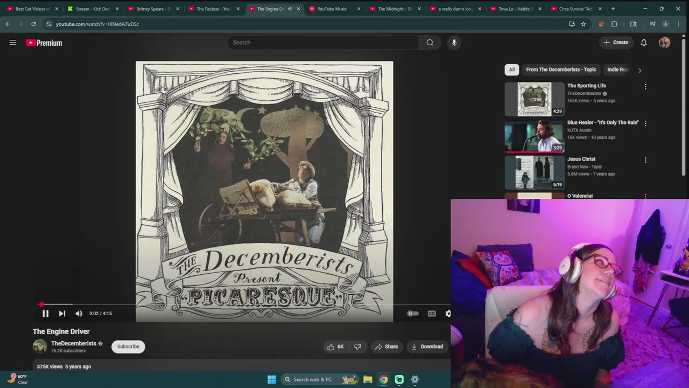Open media controls in Chrome toolbar
This screenshot has height=388, width=689.
[652, 24]
